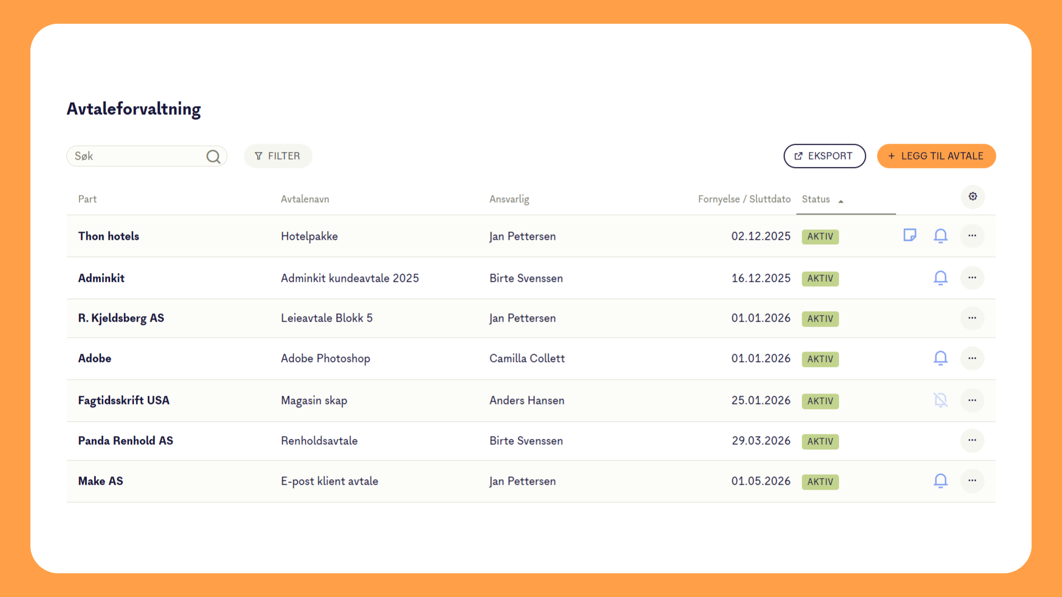Click the bell icon on Adobe Photoshop row
This screenshot has height=597, width=1062.
(940, 358)
